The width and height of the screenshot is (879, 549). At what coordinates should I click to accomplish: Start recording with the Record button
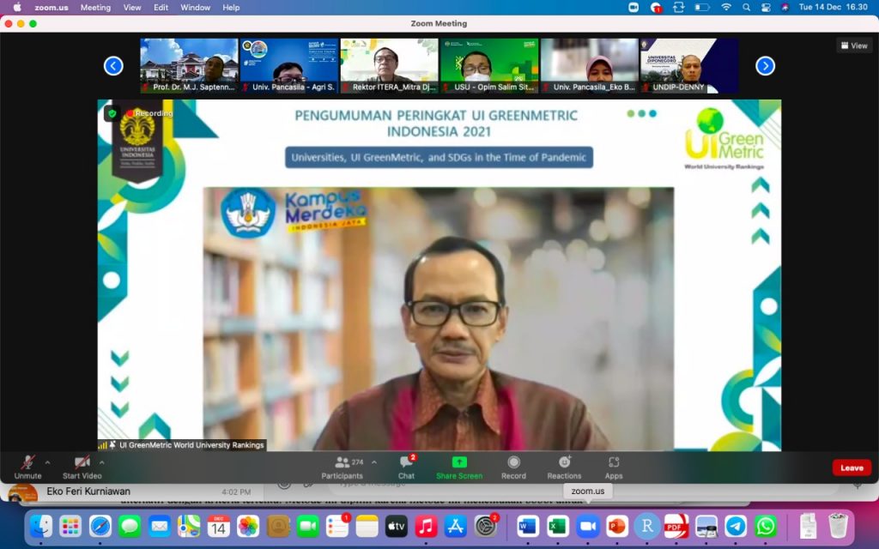tap(513, 468)
